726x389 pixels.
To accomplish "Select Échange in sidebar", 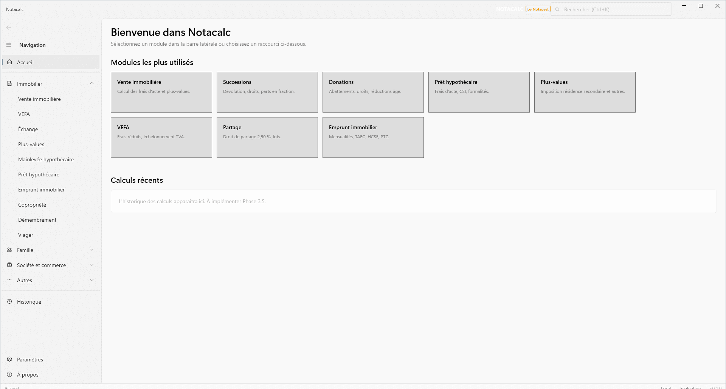I will [51, 129].
